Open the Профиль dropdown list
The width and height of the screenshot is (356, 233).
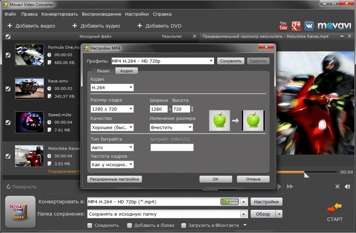click(x=162, y=61)
